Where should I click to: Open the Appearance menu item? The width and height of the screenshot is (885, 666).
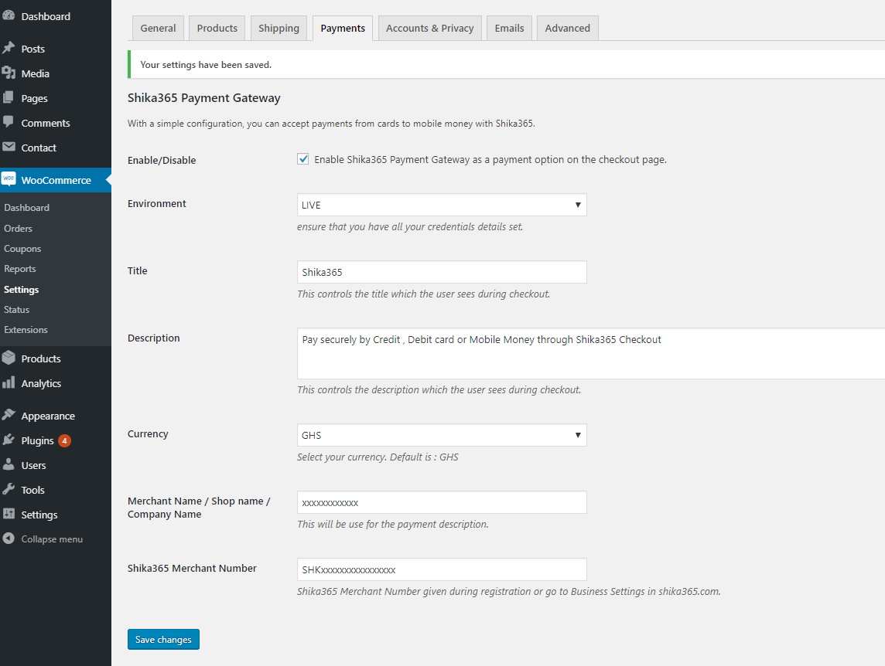coord(48,416)
